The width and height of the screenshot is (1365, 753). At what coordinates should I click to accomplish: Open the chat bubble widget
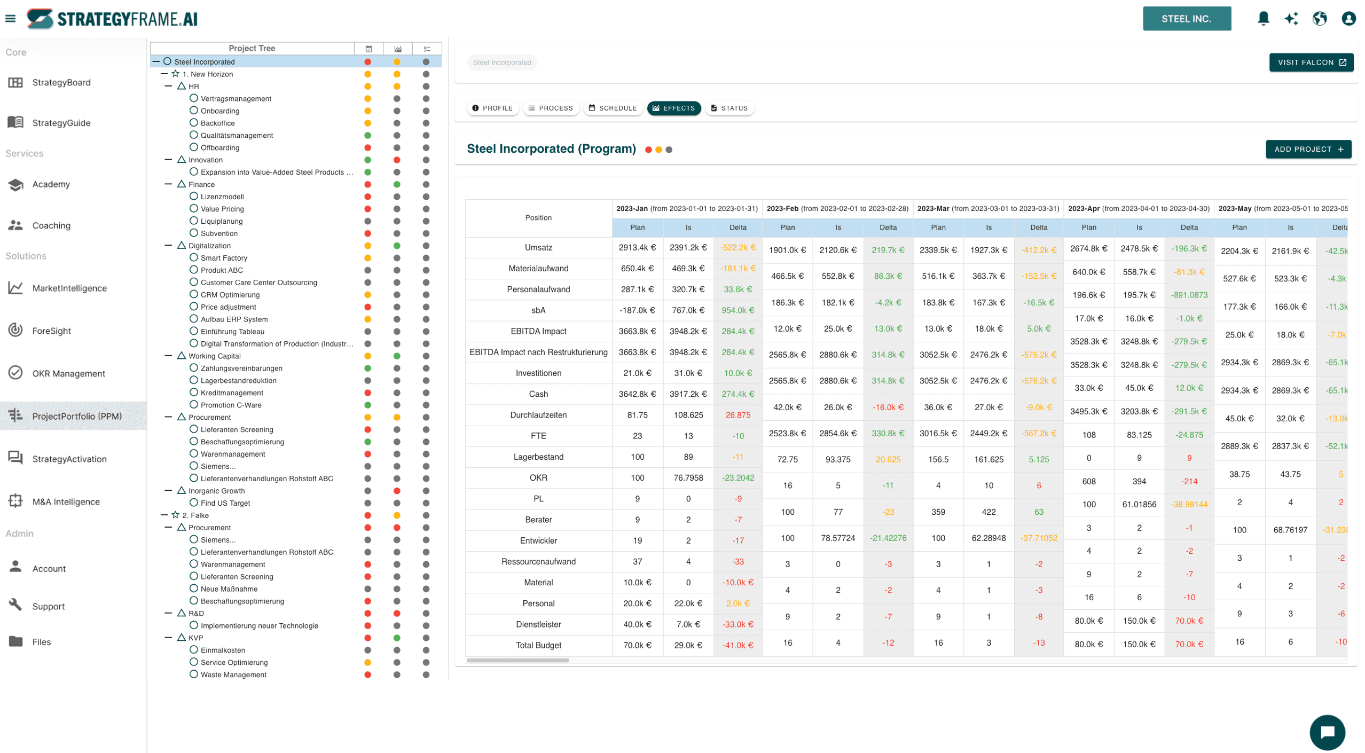click(1327, 732)
